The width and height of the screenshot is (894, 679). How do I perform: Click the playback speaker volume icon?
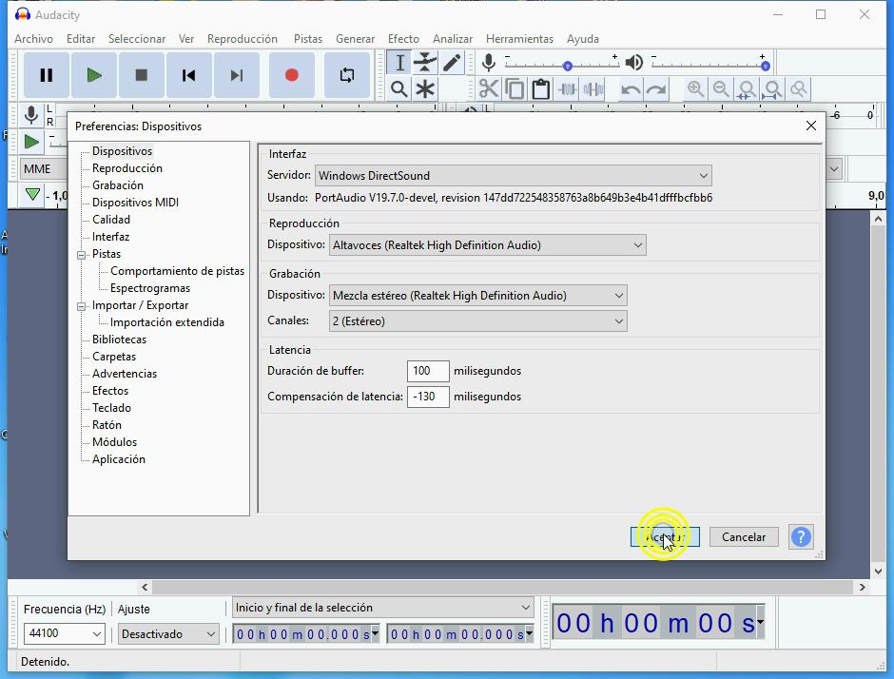(x=634, y=62)
